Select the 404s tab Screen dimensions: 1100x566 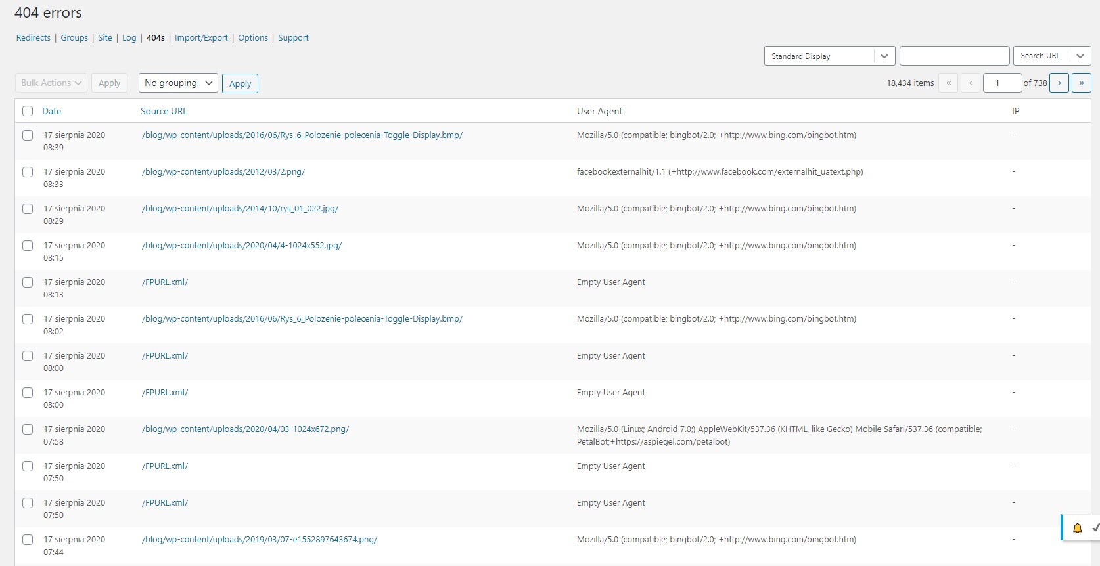click(156, 38)
